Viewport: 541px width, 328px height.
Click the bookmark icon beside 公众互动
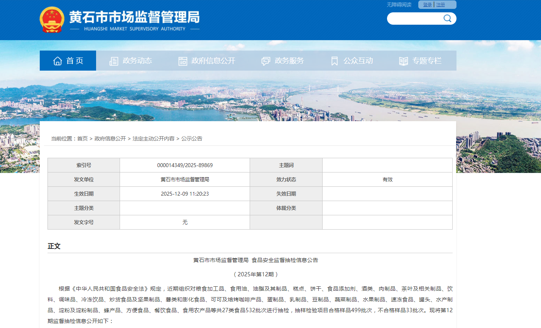tap(335, 61)
